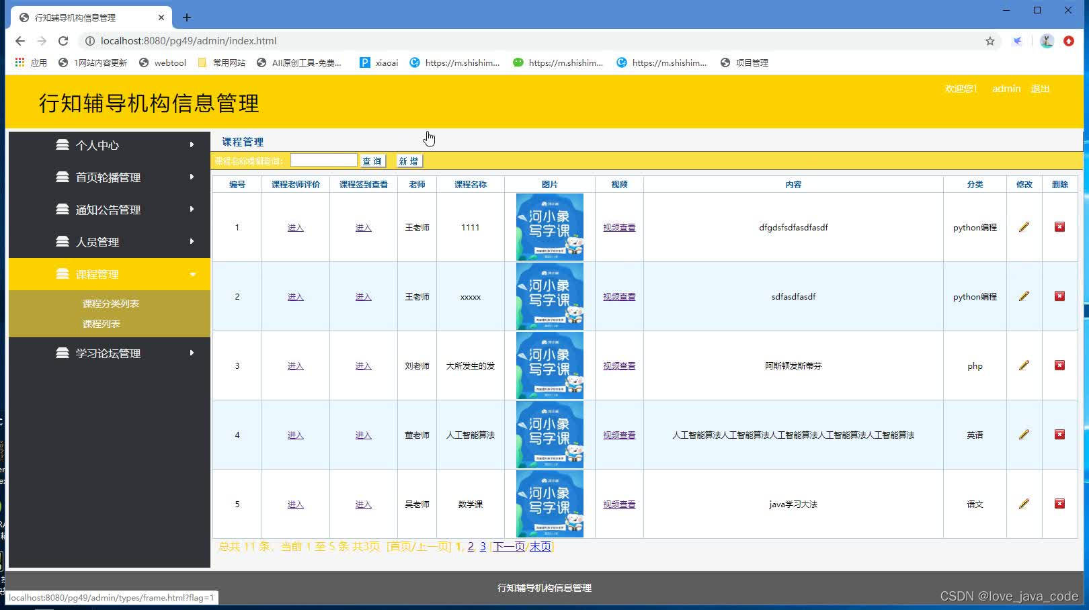Reload the page with refresh icon

point(63,41)
